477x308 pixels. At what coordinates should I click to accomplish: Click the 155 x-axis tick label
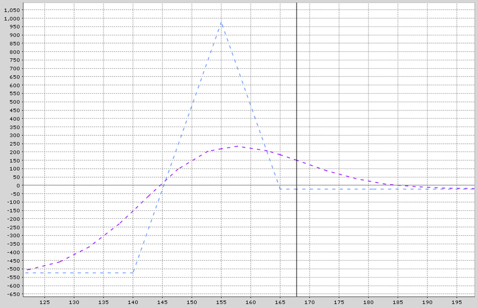[x=221, y=302]
